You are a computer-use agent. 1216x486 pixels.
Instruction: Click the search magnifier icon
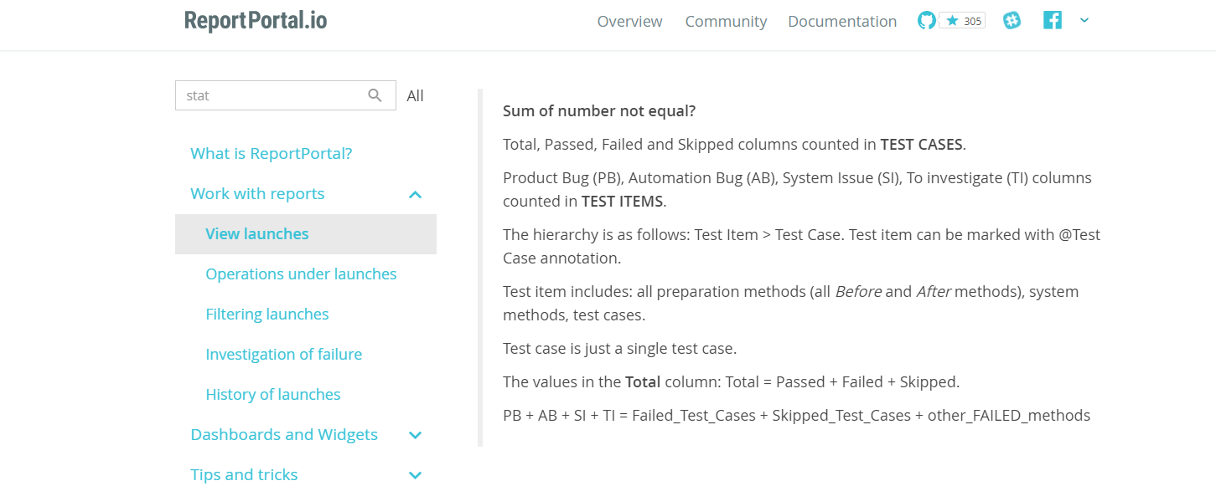tap(375, 95)
